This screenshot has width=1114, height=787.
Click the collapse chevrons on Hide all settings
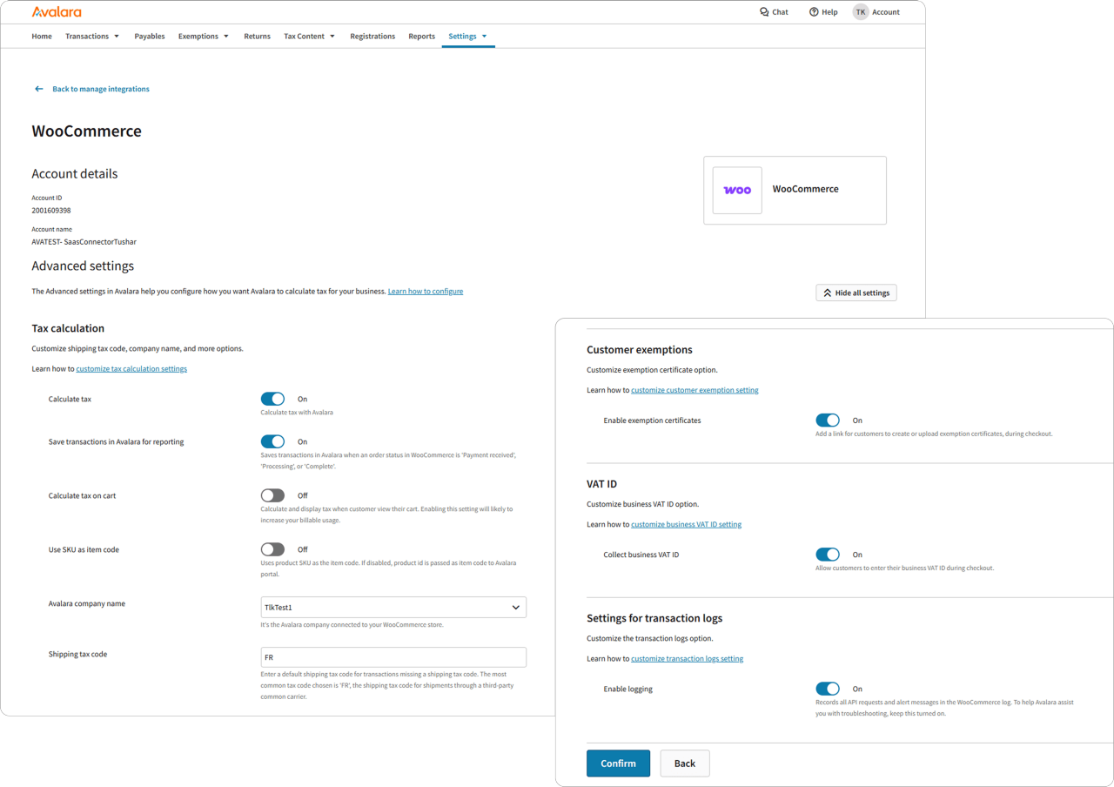pyautogui.click(x=827, y=293)
